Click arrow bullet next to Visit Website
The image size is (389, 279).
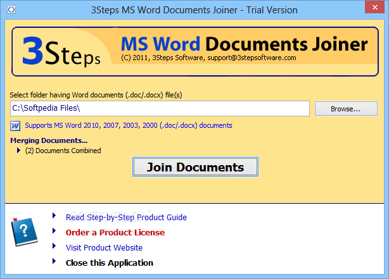point(54,246)
